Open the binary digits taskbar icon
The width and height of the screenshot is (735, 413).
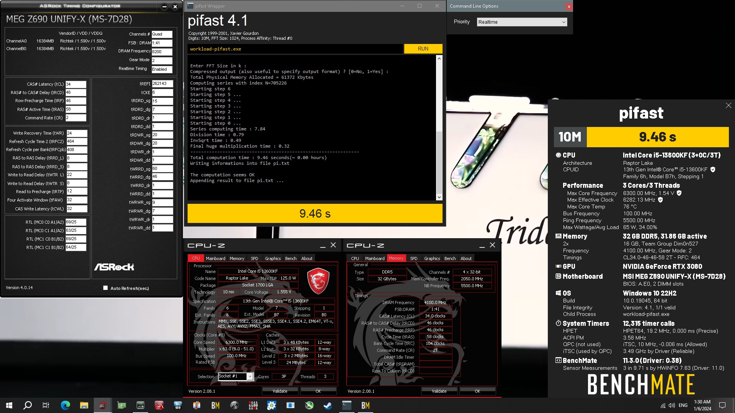coord(253,405)
